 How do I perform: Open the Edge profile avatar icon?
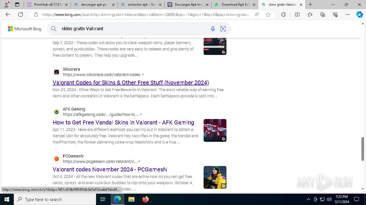pos(6,5)
